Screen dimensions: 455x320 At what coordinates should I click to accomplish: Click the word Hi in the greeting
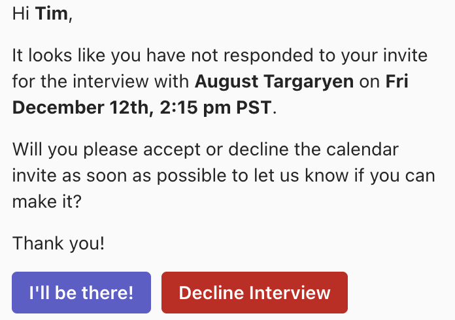pyautogui.click(x=20, y=14)
